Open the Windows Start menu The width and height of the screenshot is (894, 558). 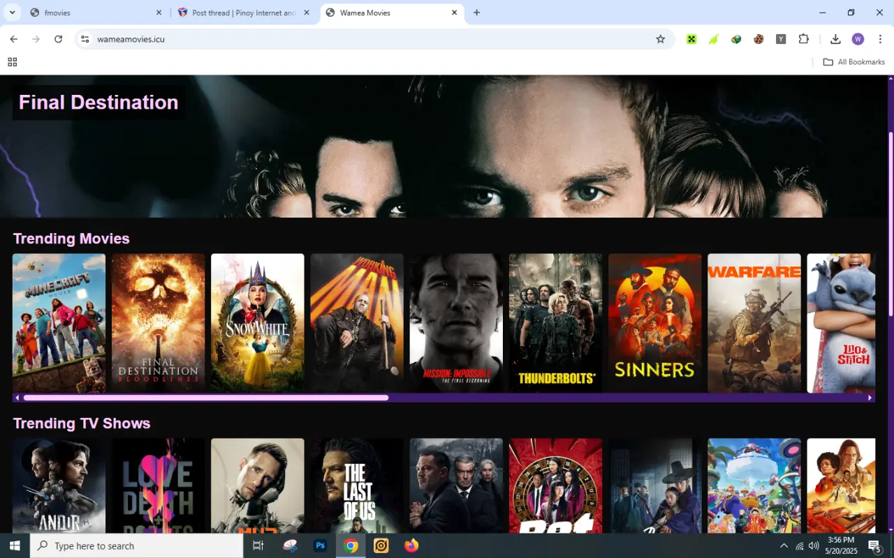pyautogui.click(x=15, y=545)
